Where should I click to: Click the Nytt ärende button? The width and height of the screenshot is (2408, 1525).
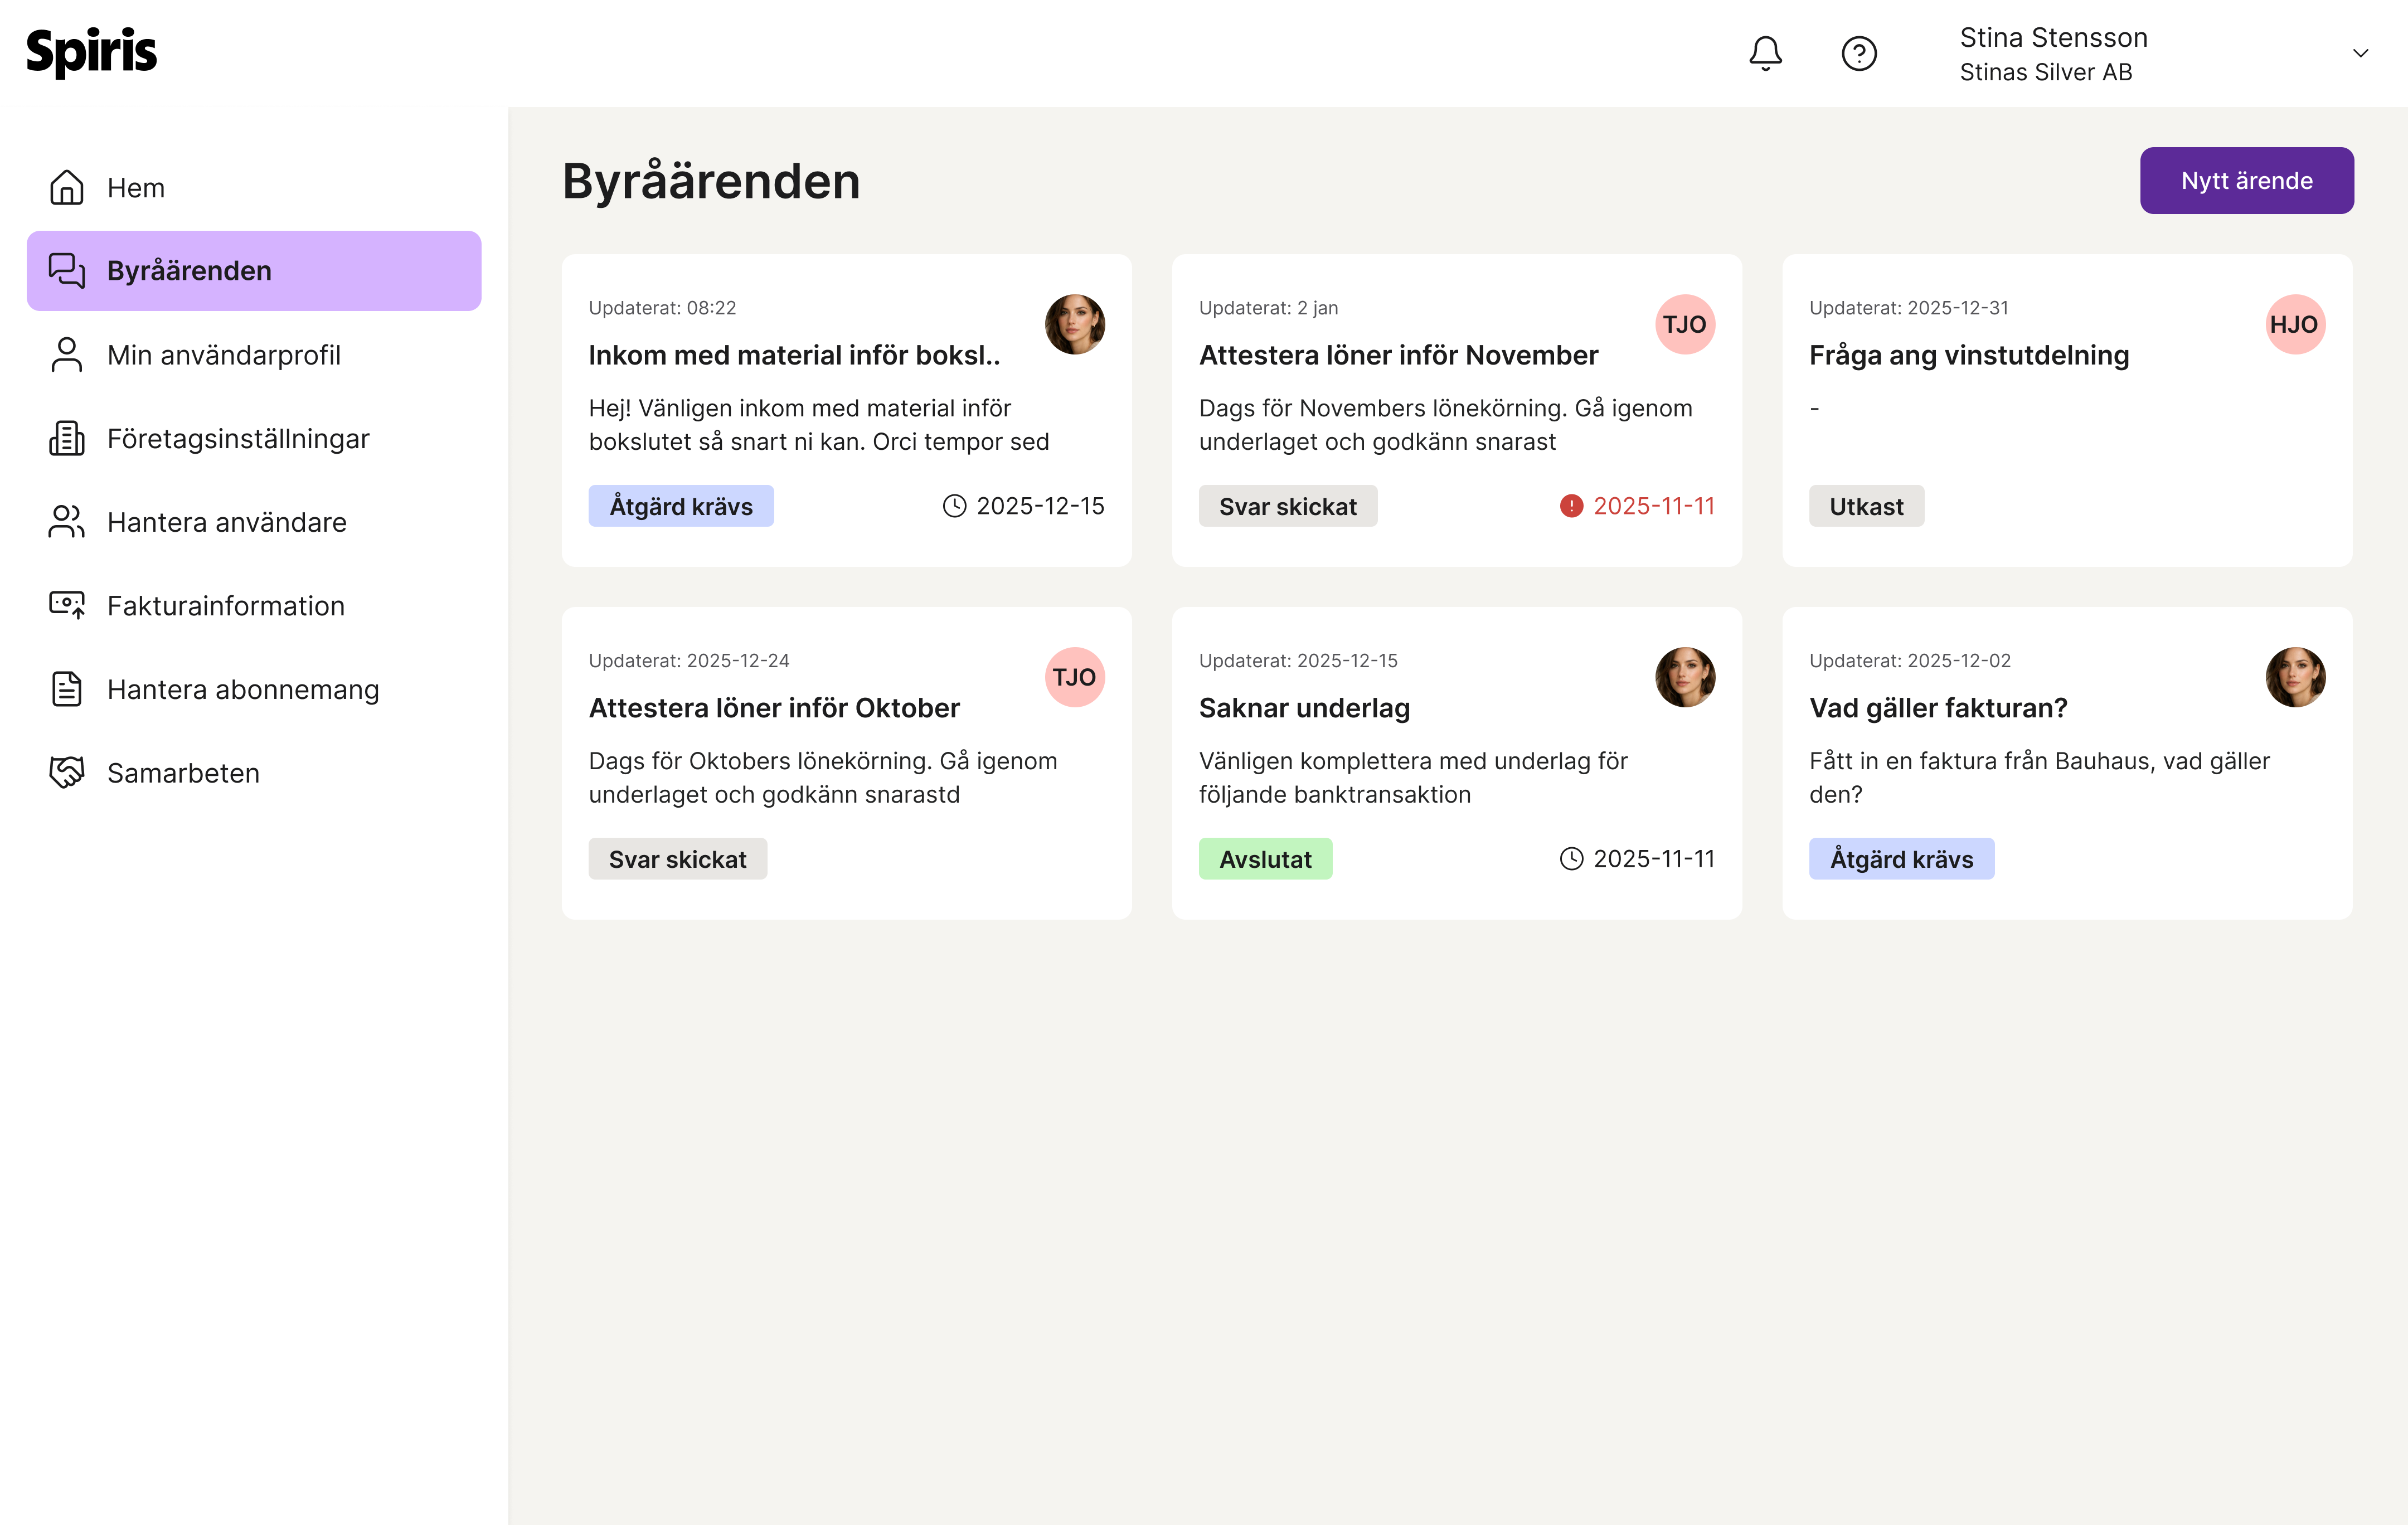tap(2246, 181)
